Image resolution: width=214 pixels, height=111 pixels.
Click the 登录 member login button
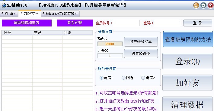click(198, 23)
